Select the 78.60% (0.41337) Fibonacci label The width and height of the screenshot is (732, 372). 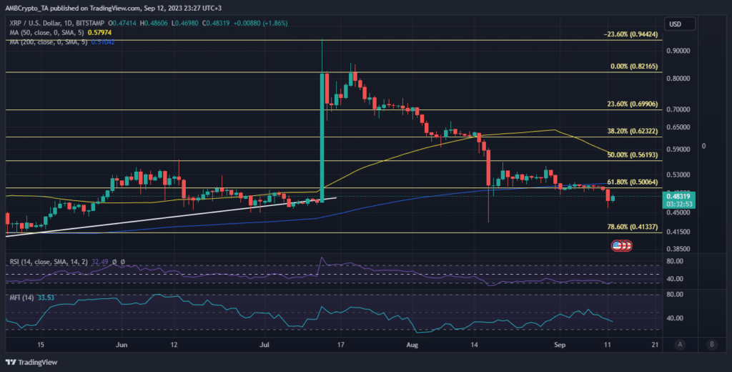[x=619, y=227]
